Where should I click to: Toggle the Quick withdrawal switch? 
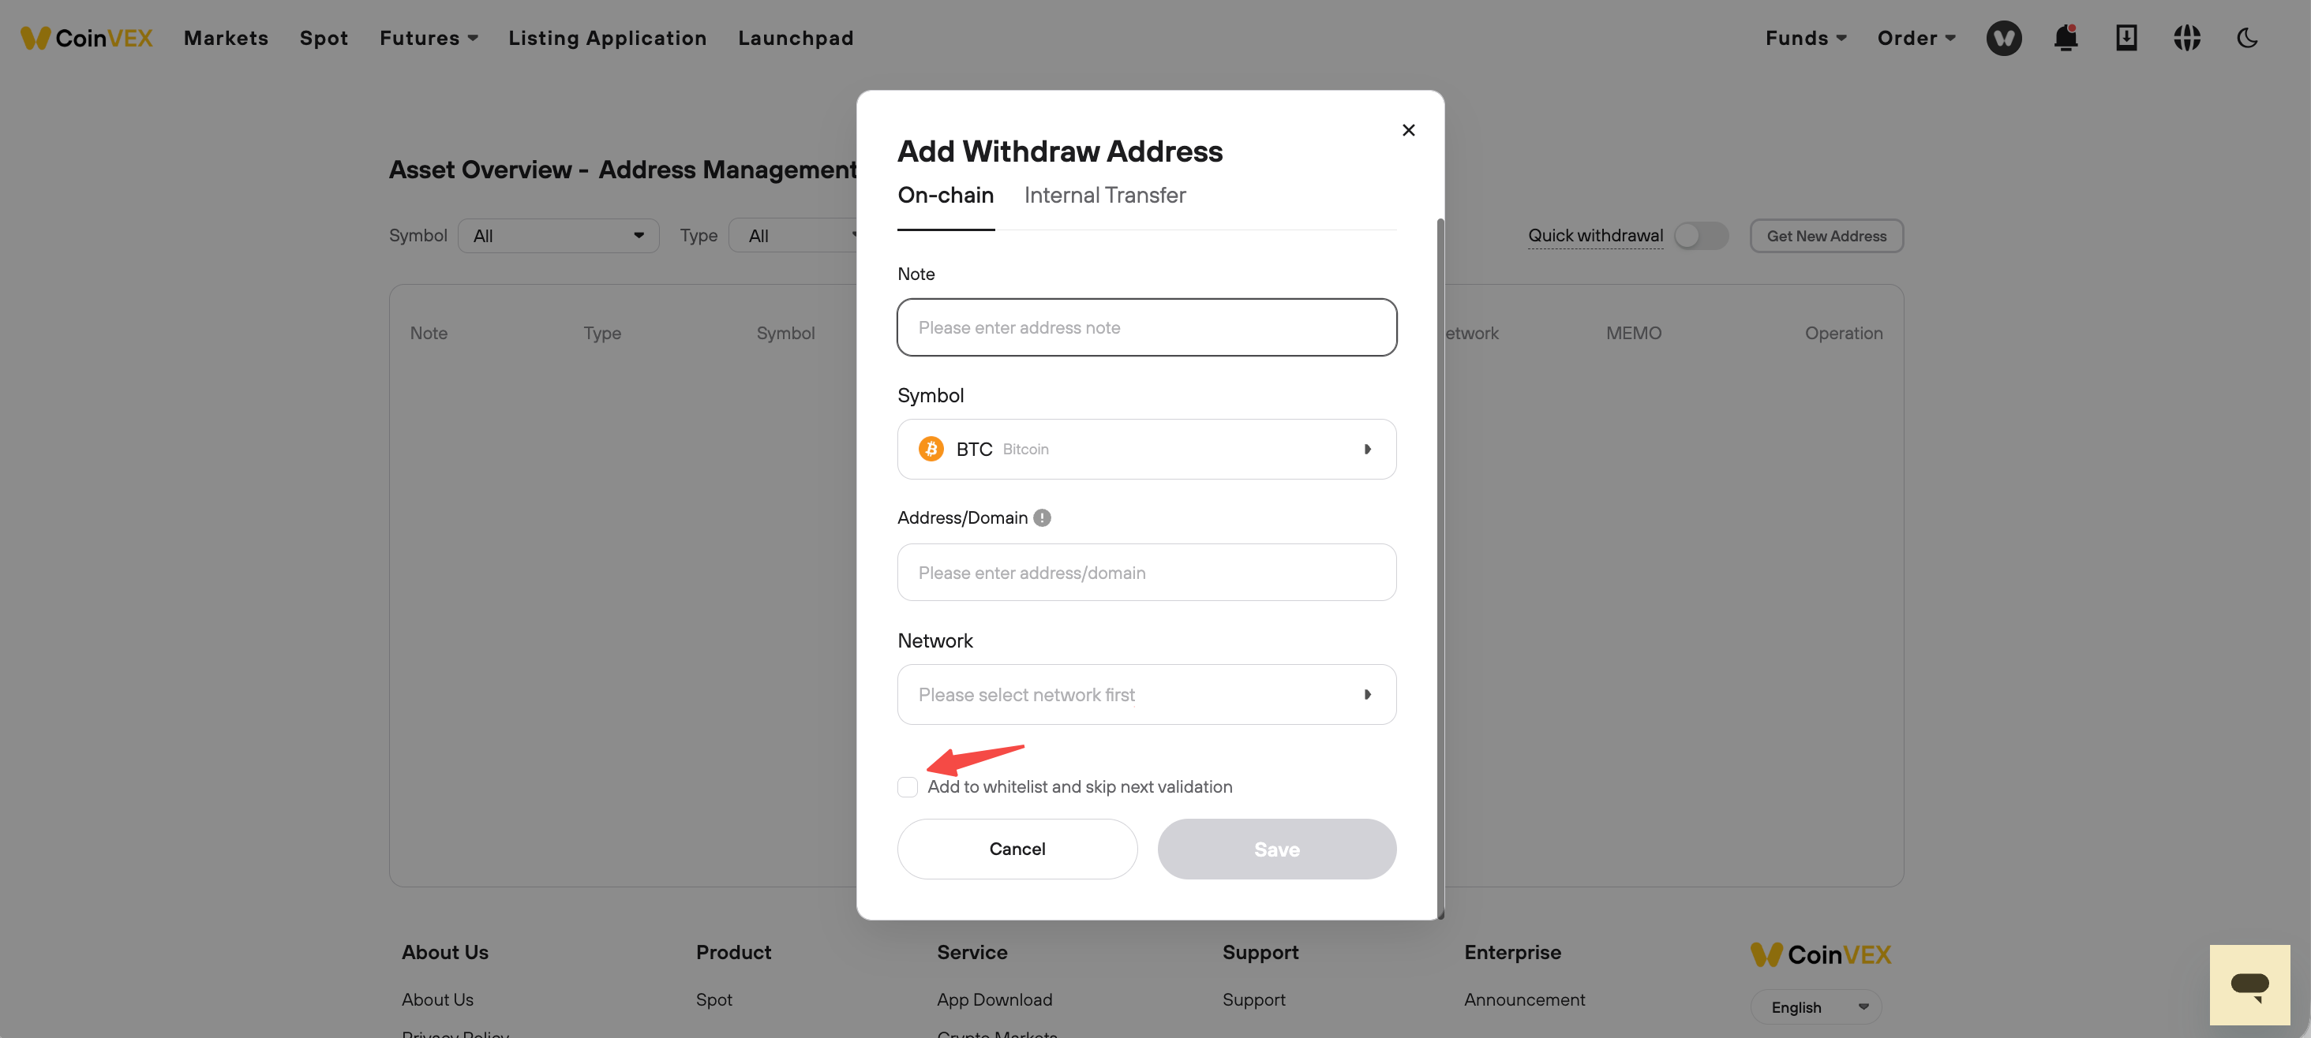point(1701,236)
